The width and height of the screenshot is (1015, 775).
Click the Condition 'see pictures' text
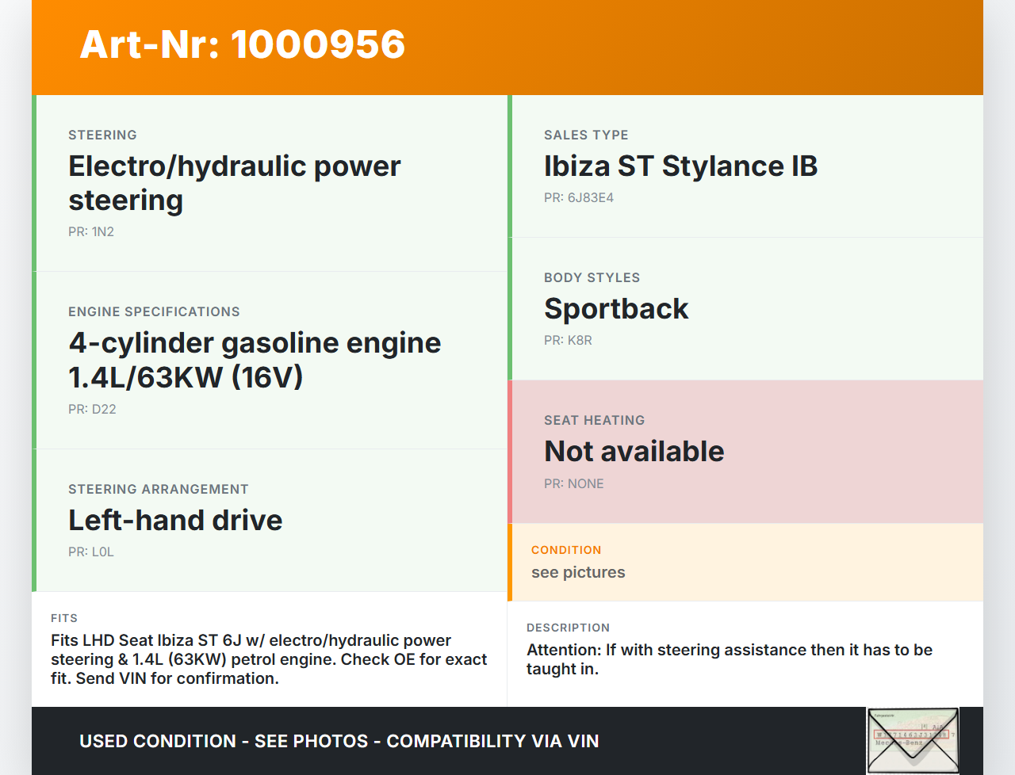coord(578,573)
